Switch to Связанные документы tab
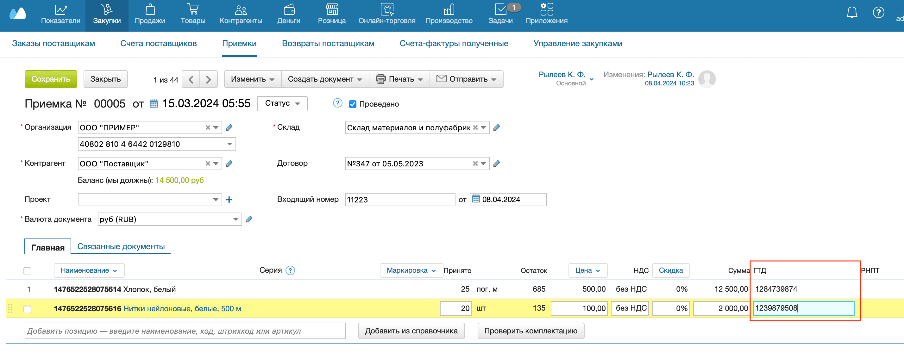Viewport: 904px width, 353px height. pos(121,246)
